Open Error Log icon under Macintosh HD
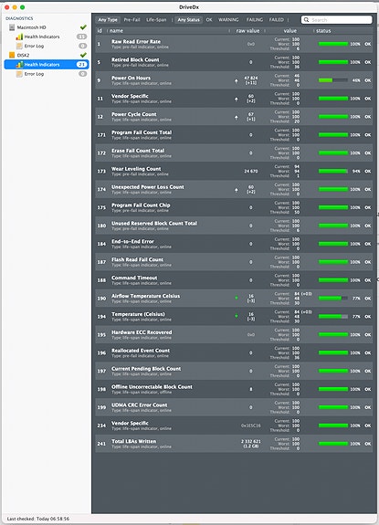Image resolution: width=379 pixels, height=525 pixels. [19, 46]
